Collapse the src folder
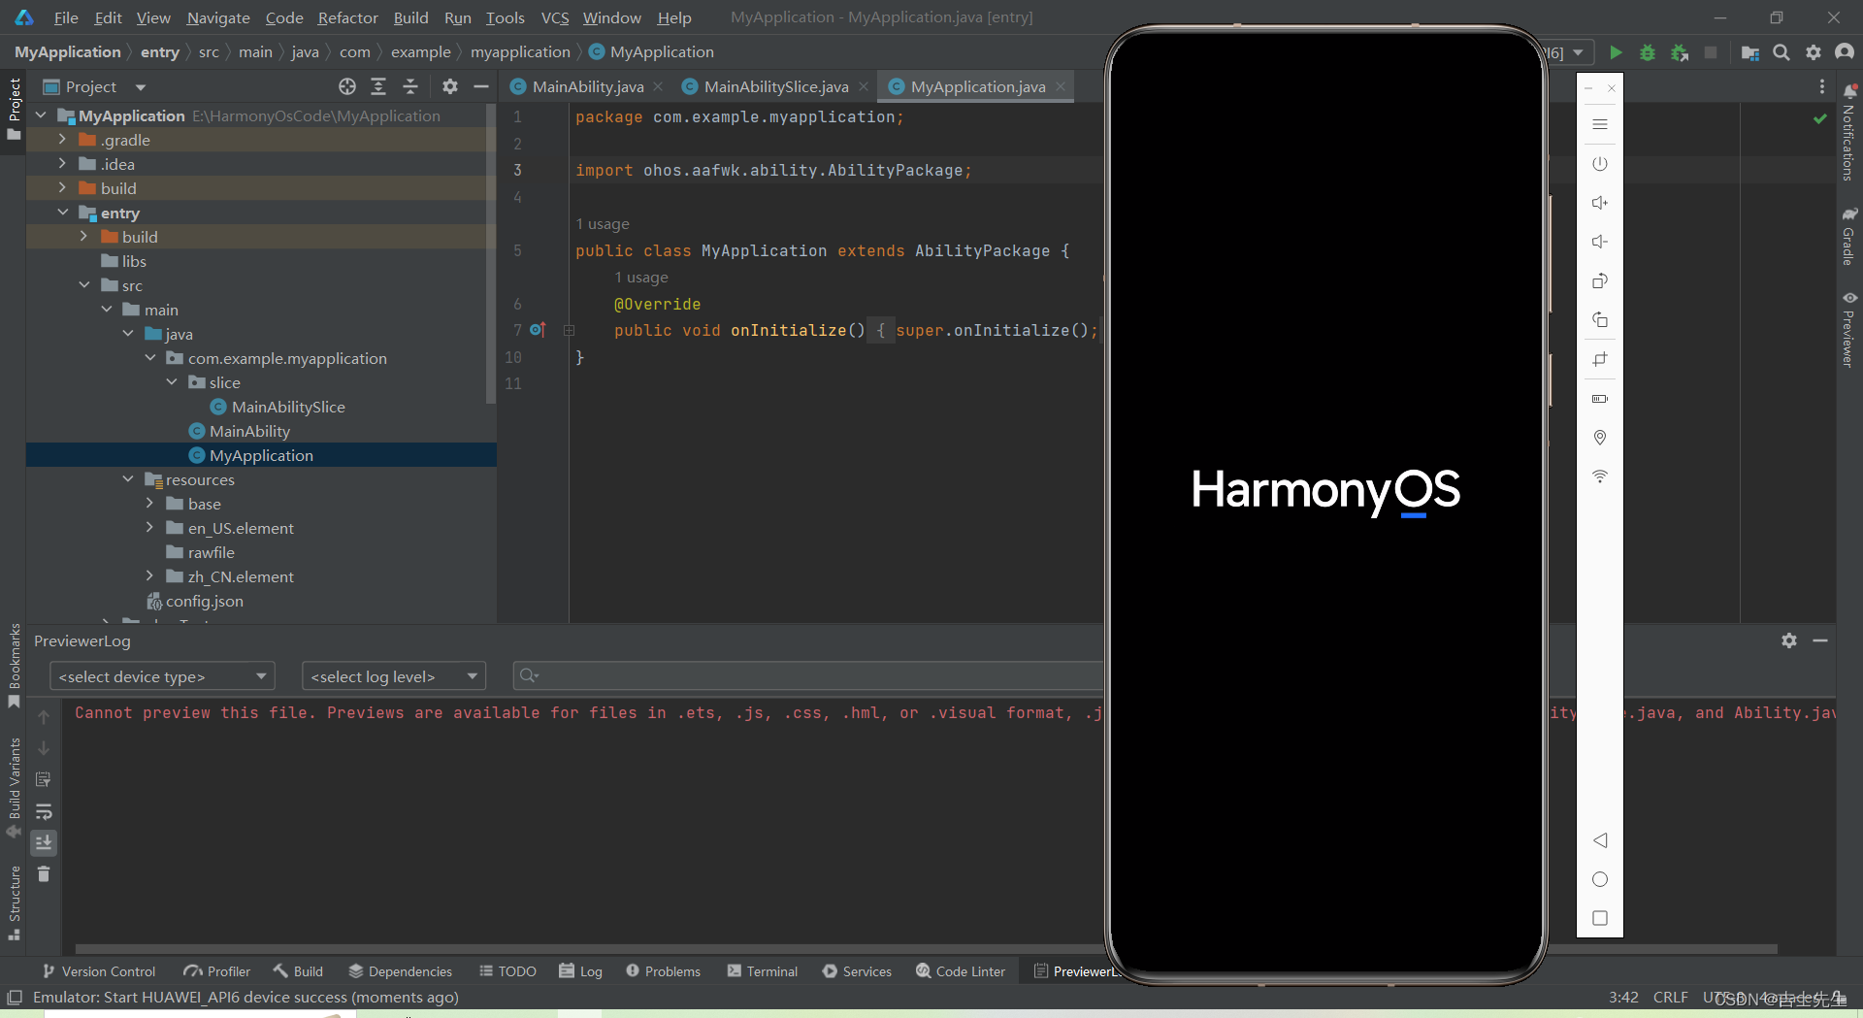 click(84, 285)
